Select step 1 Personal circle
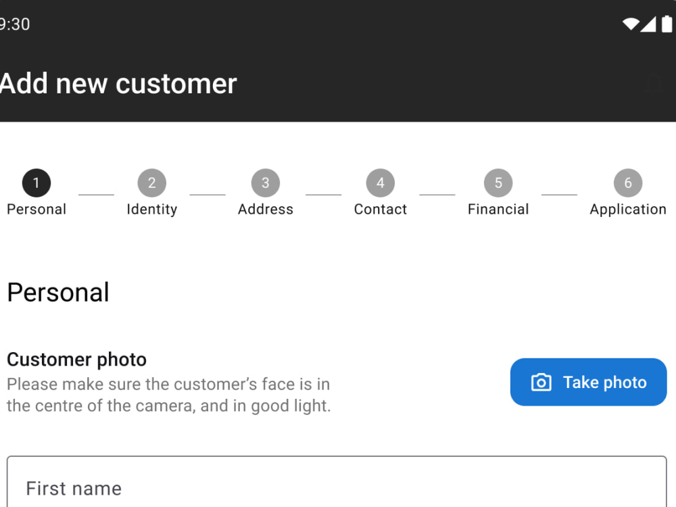The width and height of the screenshot is (676, 507). pyautogui.click(x=37, y=183)
